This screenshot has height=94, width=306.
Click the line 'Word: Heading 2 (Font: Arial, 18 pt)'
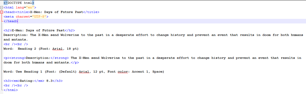(41, 49)
